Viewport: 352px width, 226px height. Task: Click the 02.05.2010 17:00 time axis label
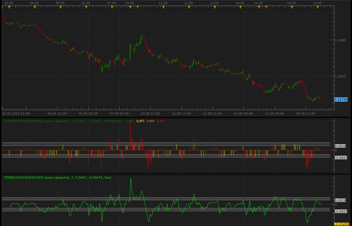16,113
